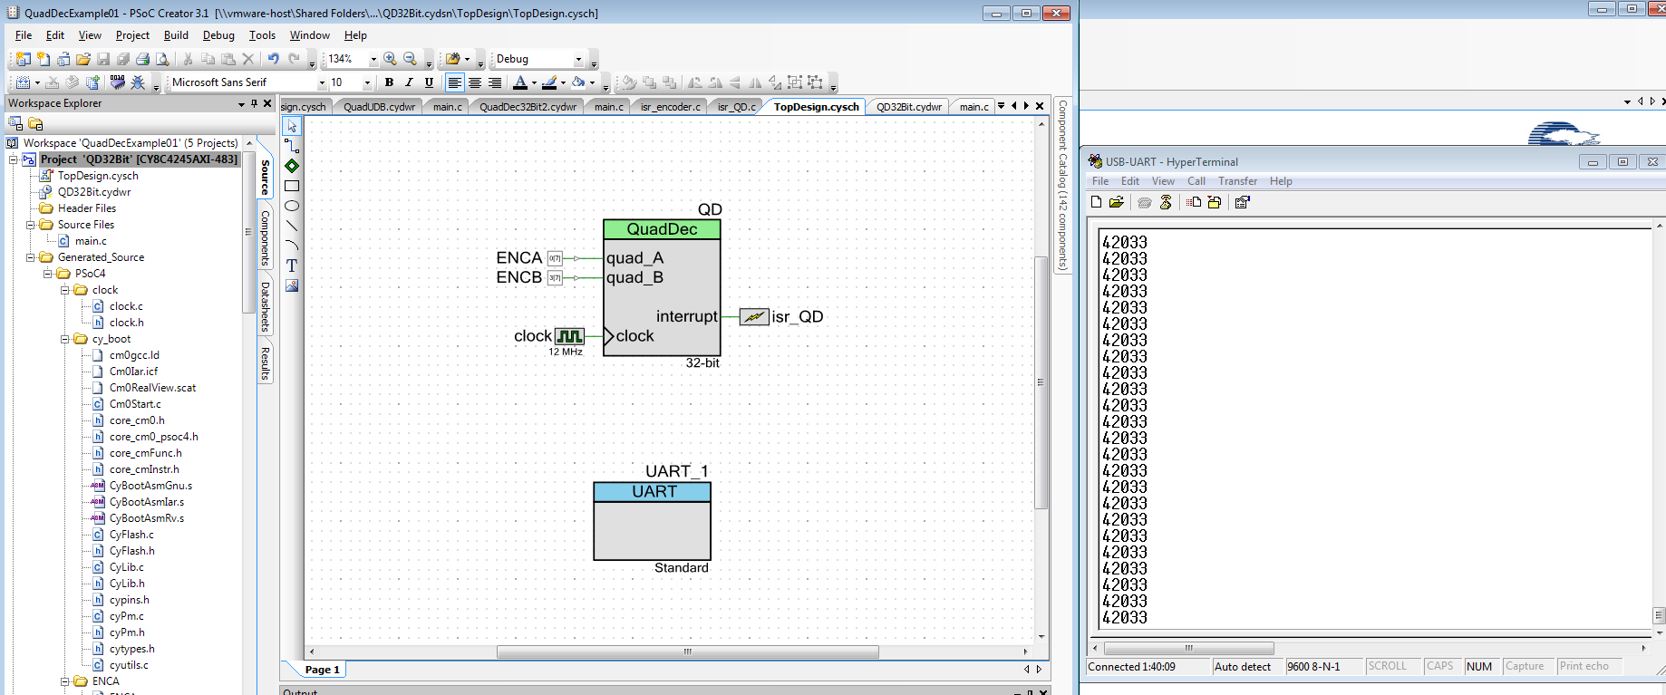This screenshot has width=1666, height=695.
Task: Select the Wire drawing tool
Action: click(292, 146)
